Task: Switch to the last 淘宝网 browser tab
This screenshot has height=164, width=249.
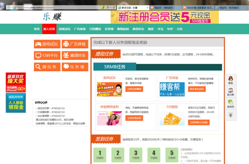Action: (231, 8)
